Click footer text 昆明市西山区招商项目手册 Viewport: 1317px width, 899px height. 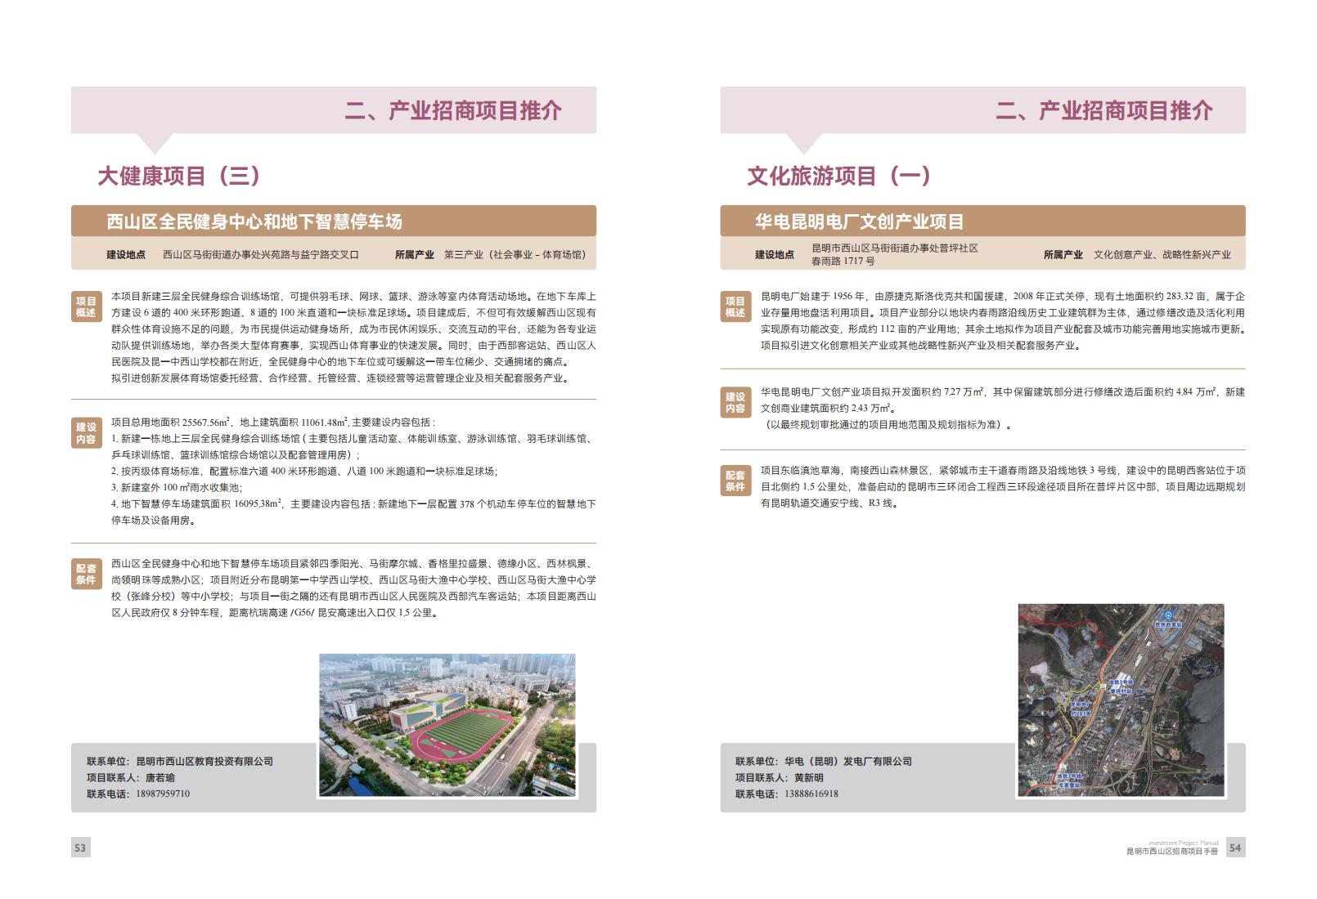click(1172, 851)
